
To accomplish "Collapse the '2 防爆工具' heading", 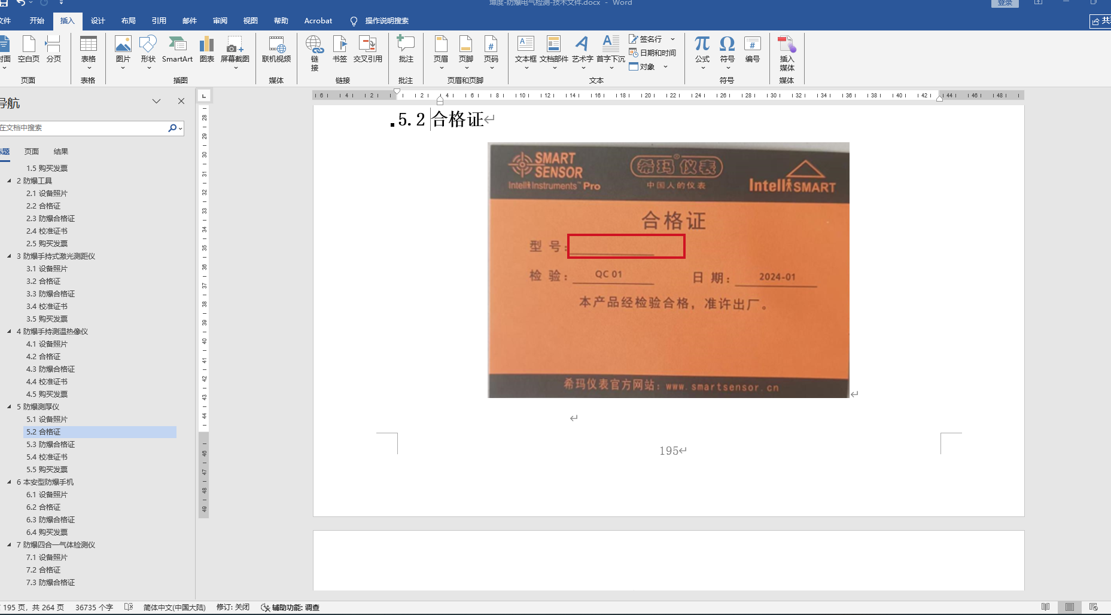I will (x=9, y=180).
